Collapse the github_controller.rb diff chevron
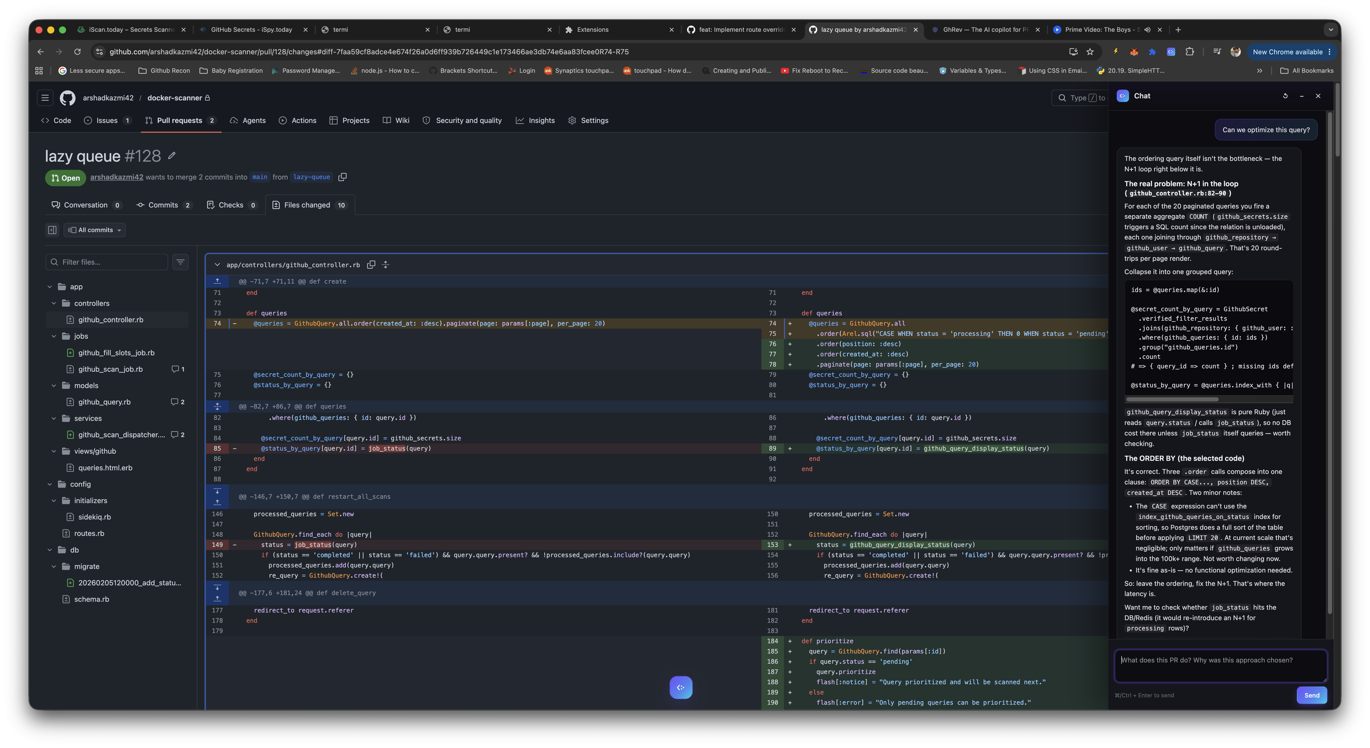This screenshot has width=1370, height=748. [x=217, y=265]
